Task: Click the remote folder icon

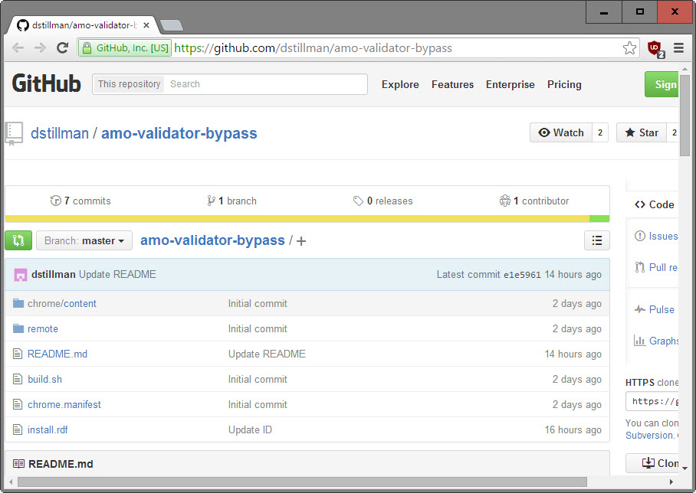Action: 18,328
